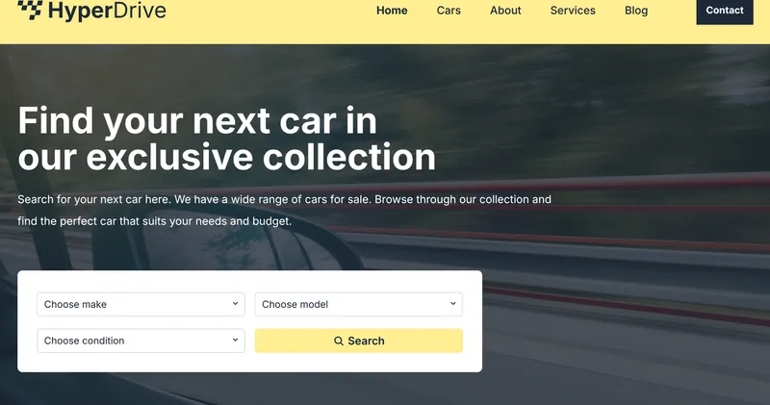Viewport: 770px width, 405px height.
Task: Click the chevron arrow on Choose make
Action: (235, 303)
